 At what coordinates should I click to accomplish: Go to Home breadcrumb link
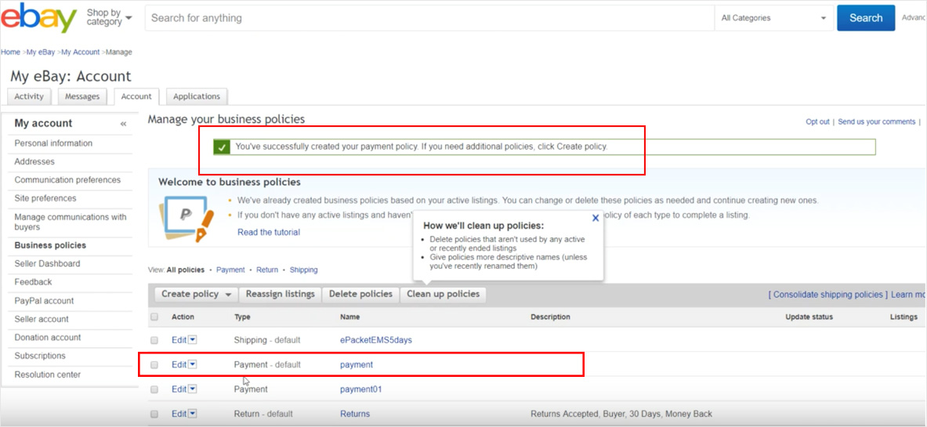10,52
